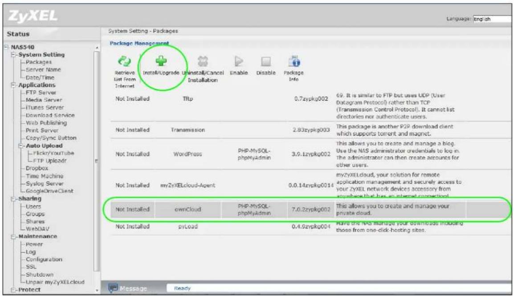This screenshot has width=514, height=296.
Task: Open Copy/Sync Button settings
Action: 51,138
